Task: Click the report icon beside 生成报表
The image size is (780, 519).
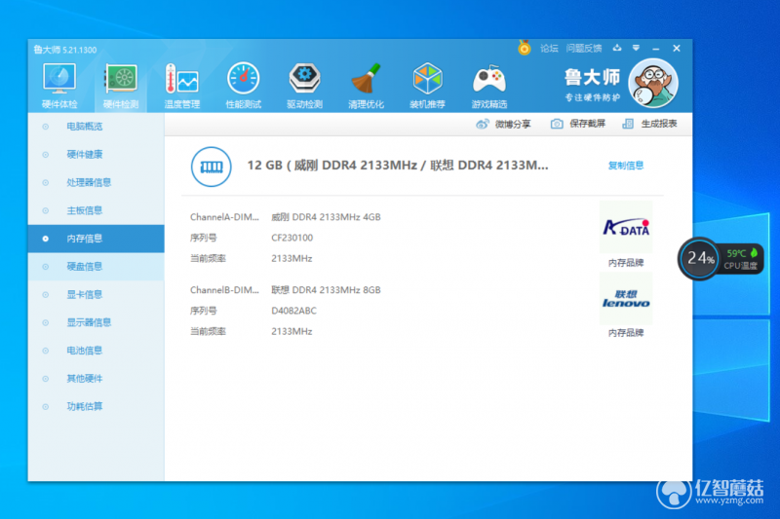Action: pos(628,124)
